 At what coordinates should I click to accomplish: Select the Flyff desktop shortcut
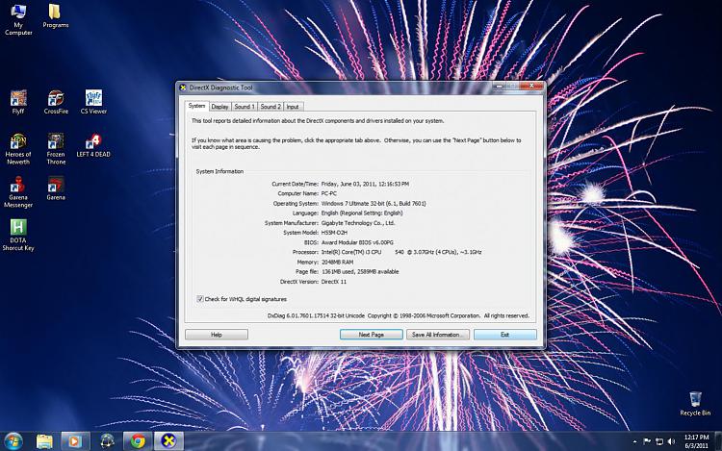(18, 102)
